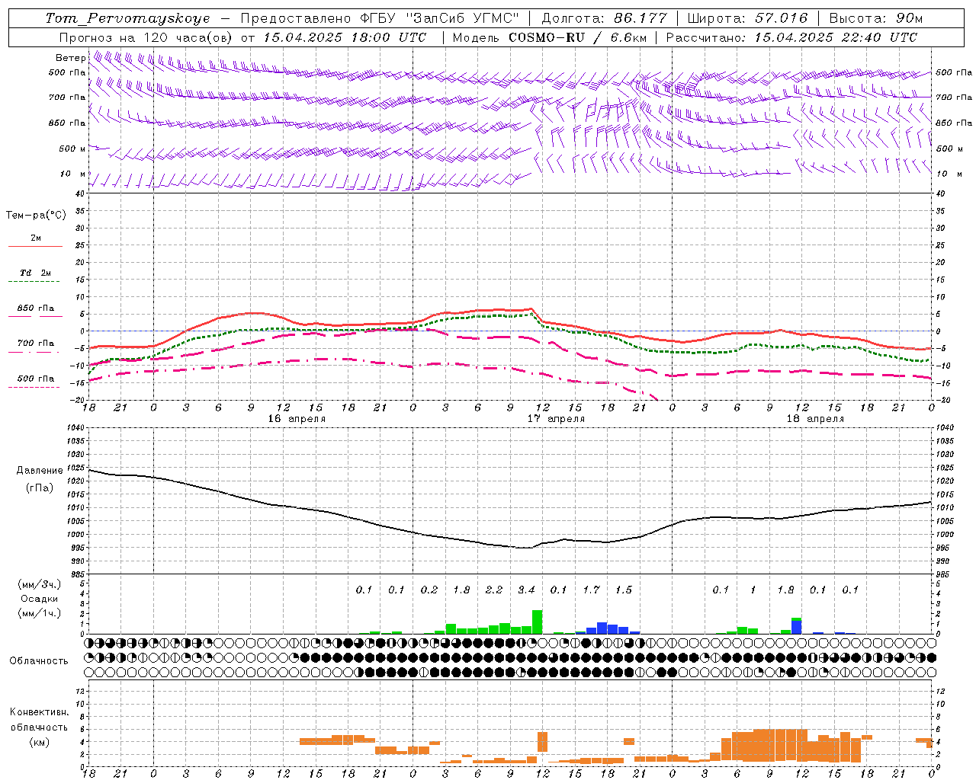Click the station name Tom_Pervomayskoye
The width and height of the screenshot is (976, 780).
click(127, 18)
